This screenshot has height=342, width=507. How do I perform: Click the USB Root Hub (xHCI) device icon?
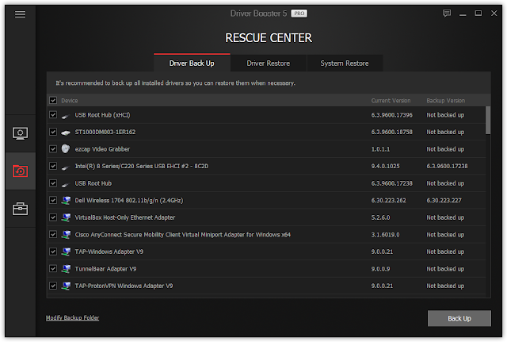(x=66, y=115)
